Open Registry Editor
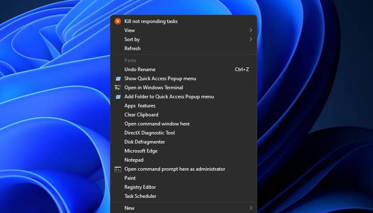Viewport: 373px width, 213px height. pos(184,187)
